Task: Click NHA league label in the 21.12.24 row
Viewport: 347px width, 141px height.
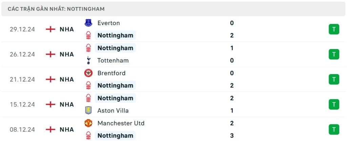Action: [67, 79]
